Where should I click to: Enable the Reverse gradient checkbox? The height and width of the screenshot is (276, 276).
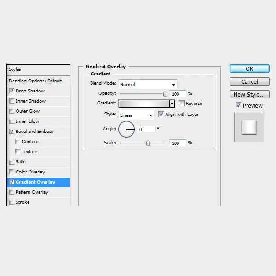coord(182,103)
